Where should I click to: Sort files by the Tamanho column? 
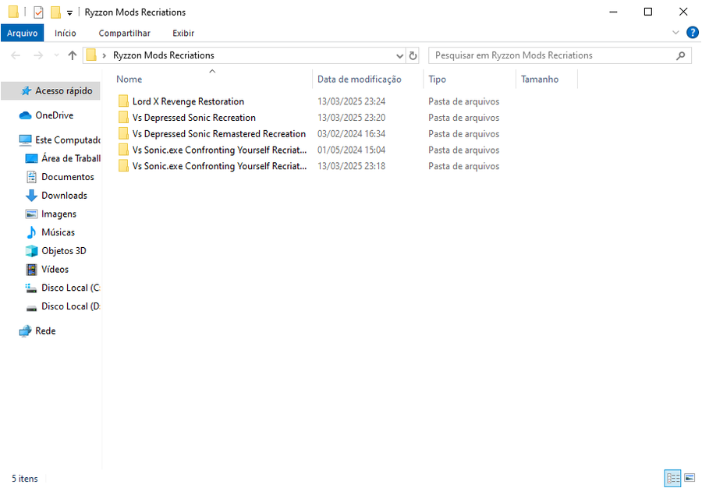(540, 80)
